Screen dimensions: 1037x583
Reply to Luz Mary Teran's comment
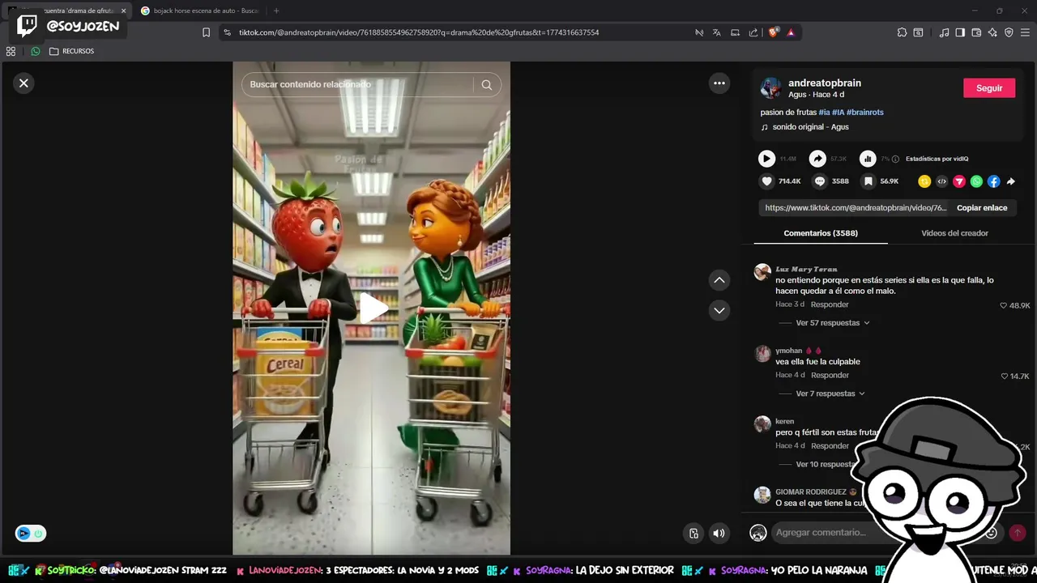click(830, 304)
